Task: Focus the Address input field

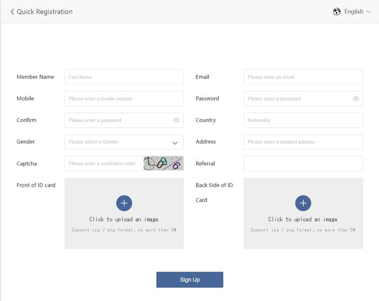Action: (303, 142)
